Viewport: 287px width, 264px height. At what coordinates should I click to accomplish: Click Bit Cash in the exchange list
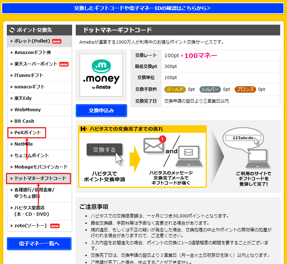(24, 121)
